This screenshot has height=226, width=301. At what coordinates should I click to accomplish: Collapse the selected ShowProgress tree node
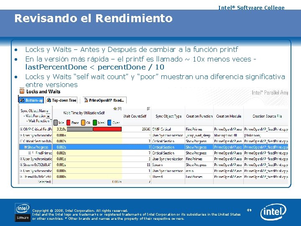click(x=26, y=147)
